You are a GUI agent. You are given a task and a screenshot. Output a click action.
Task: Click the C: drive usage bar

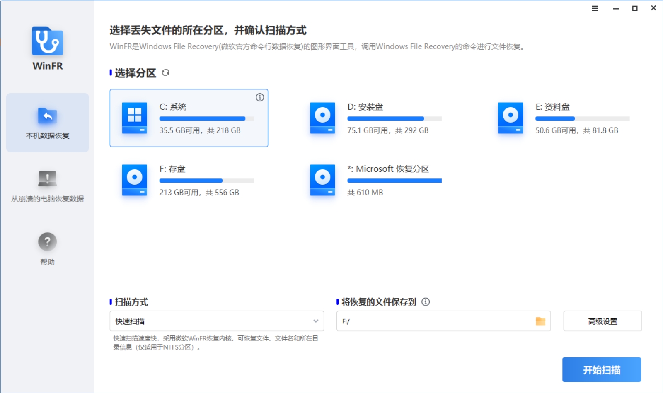(x=206, y=119)
